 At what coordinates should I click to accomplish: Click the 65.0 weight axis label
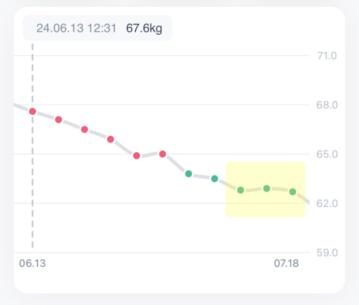327,154
